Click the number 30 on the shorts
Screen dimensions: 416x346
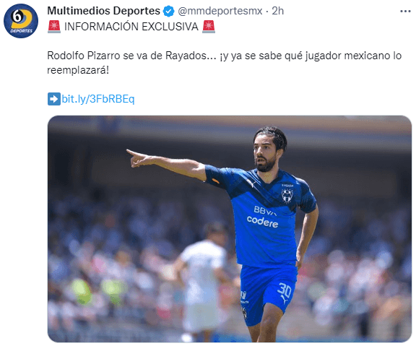pyautogui.click(x=285, y=290)
